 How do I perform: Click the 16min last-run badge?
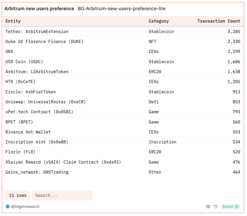coord(227,207)
